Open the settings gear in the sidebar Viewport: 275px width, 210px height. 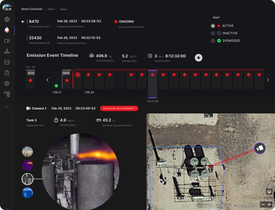(x=7, y=83)
